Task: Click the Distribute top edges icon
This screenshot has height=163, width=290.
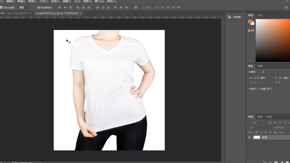Action: [x=97, y=7]
